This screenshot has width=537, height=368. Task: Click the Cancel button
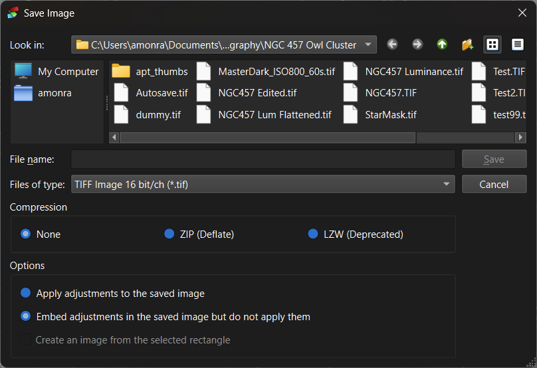tap(494, 185)
